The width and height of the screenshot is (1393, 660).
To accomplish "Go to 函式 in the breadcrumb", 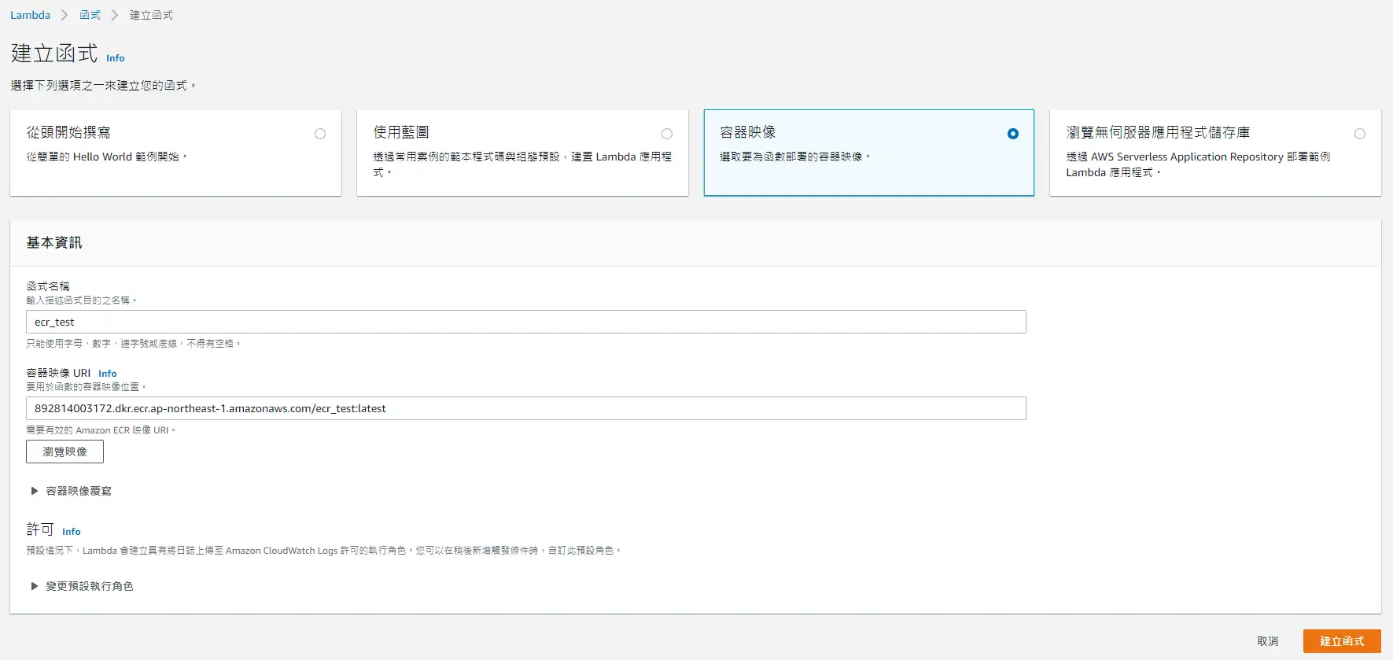I will click(x=90, y=15).
